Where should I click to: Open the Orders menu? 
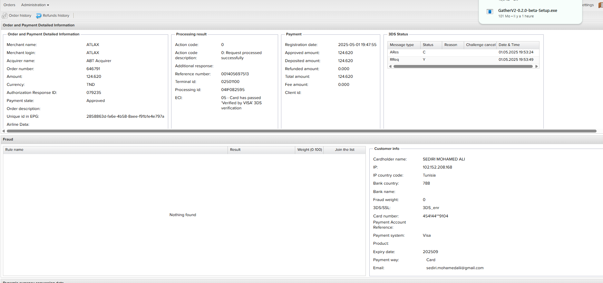(9, 5)
